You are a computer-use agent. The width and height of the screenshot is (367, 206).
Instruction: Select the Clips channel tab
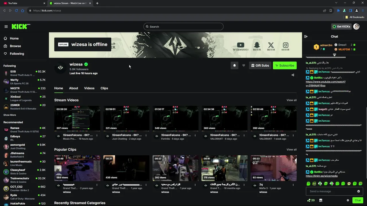coord(104,88)
